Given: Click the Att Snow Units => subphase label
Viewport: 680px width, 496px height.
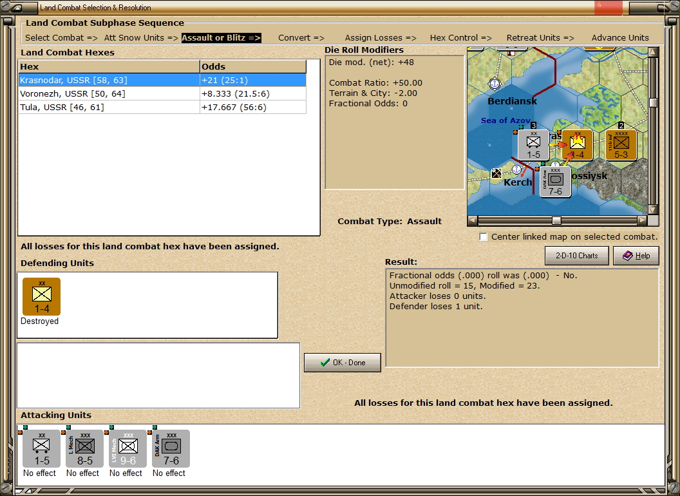Looking at the screenshot, I should point(141,38).
